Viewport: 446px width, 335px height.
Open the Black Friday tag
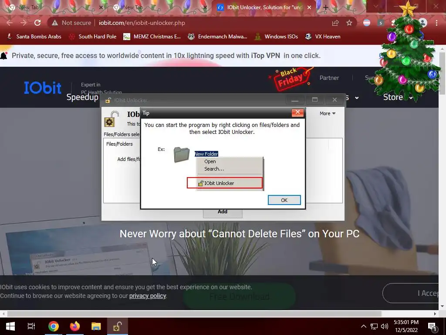(291, 79)
